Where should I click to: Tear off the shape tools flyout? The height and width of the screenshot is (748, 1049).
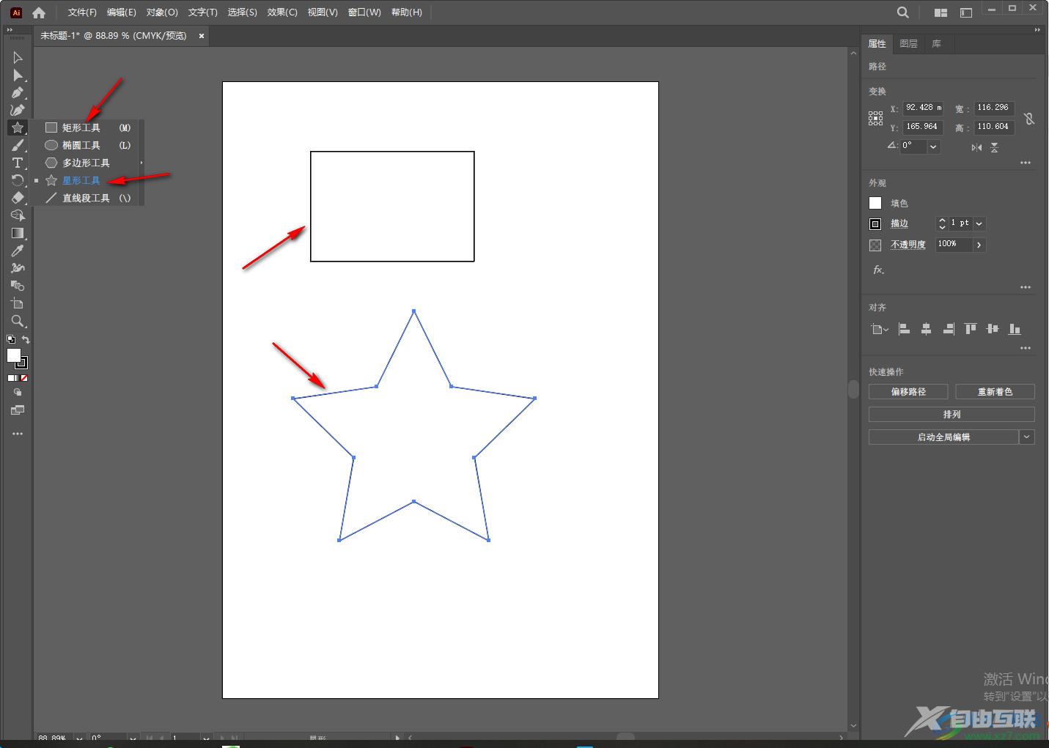[141, 163]
